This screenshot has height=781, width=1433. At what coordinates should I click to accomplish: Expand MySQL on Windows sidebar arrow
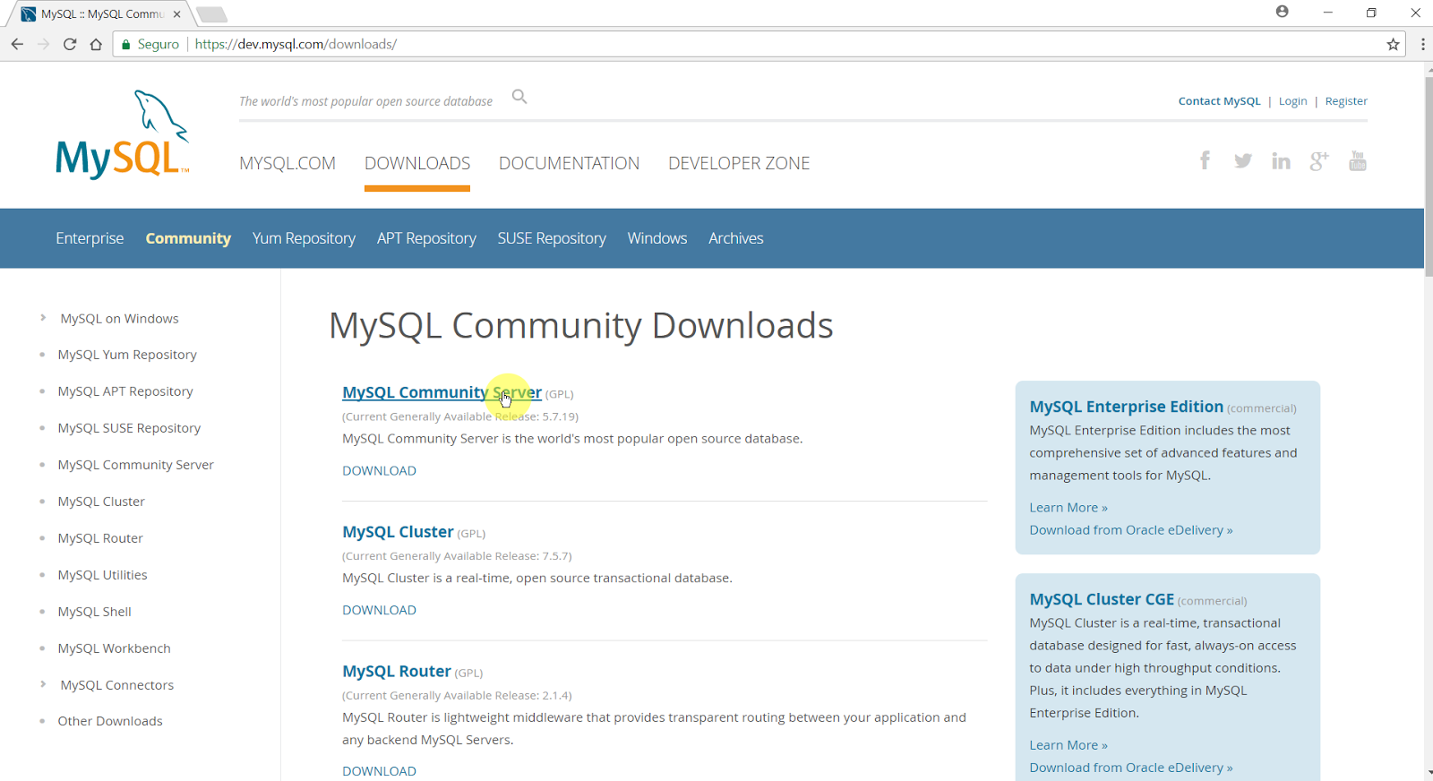pos(43,318)
